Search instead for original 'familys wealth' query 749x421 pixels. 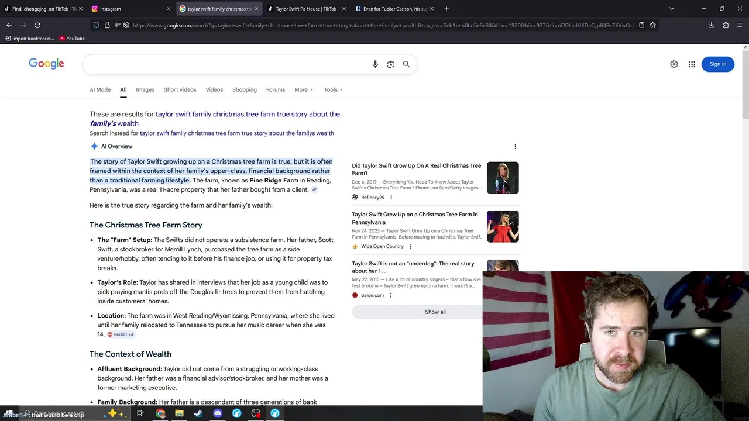point(237,133)
